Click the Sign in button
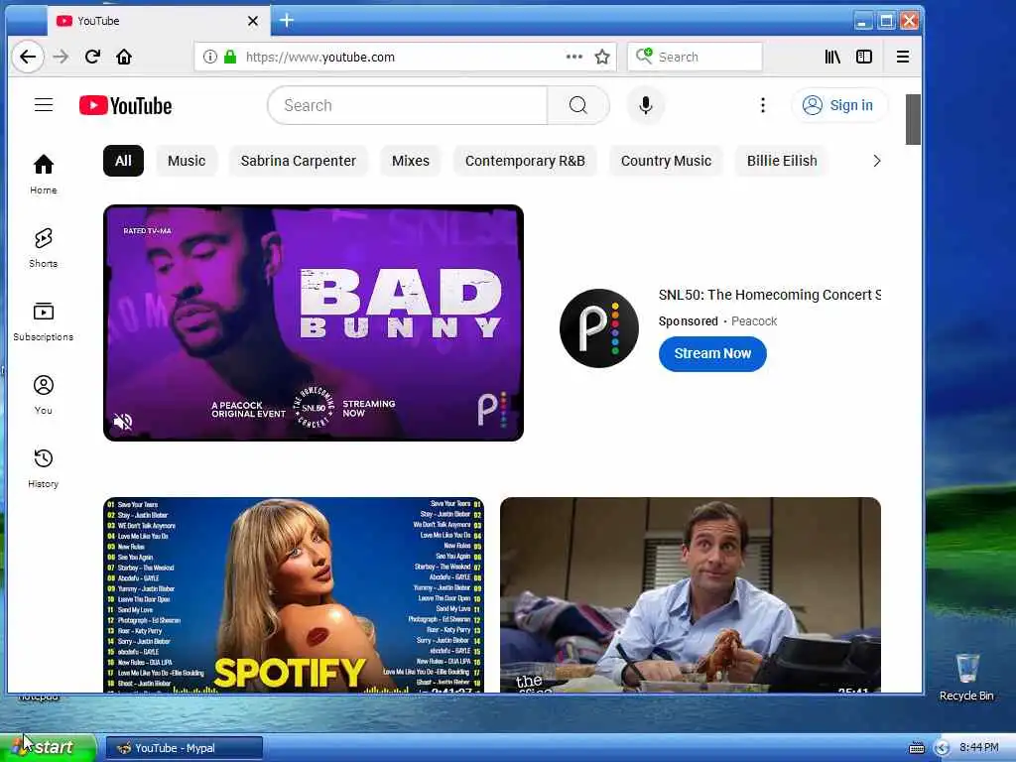Screen dimensions: 1016x762 838,105
